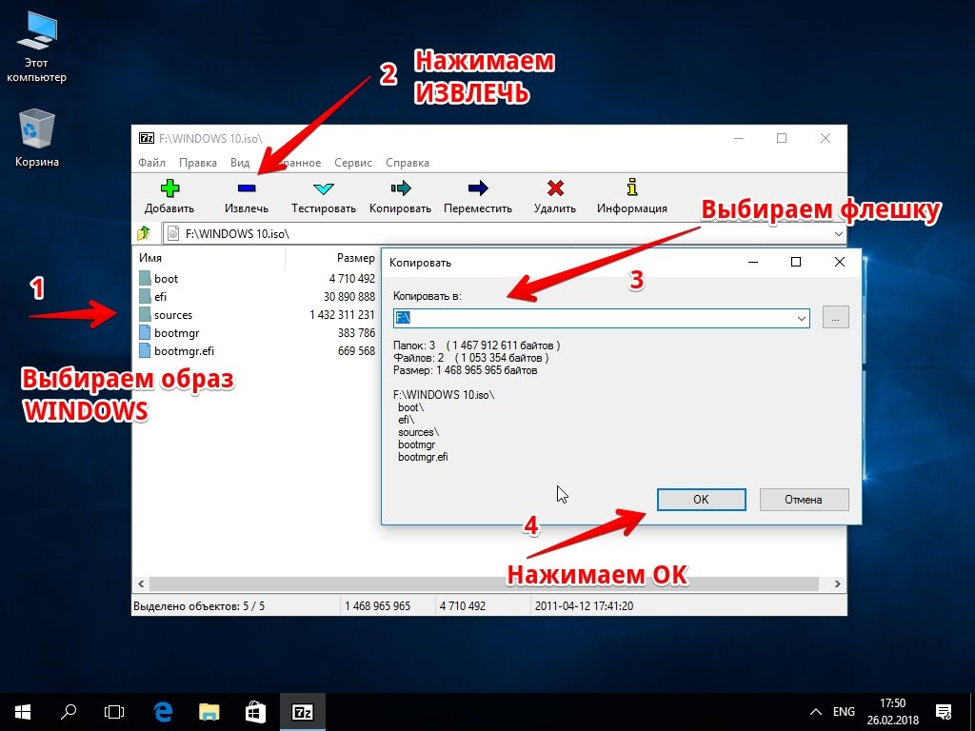Click the Тестировать (Test) toolbar icon
975x731 pixels.
pyautogui.click(x=324, y=188)
